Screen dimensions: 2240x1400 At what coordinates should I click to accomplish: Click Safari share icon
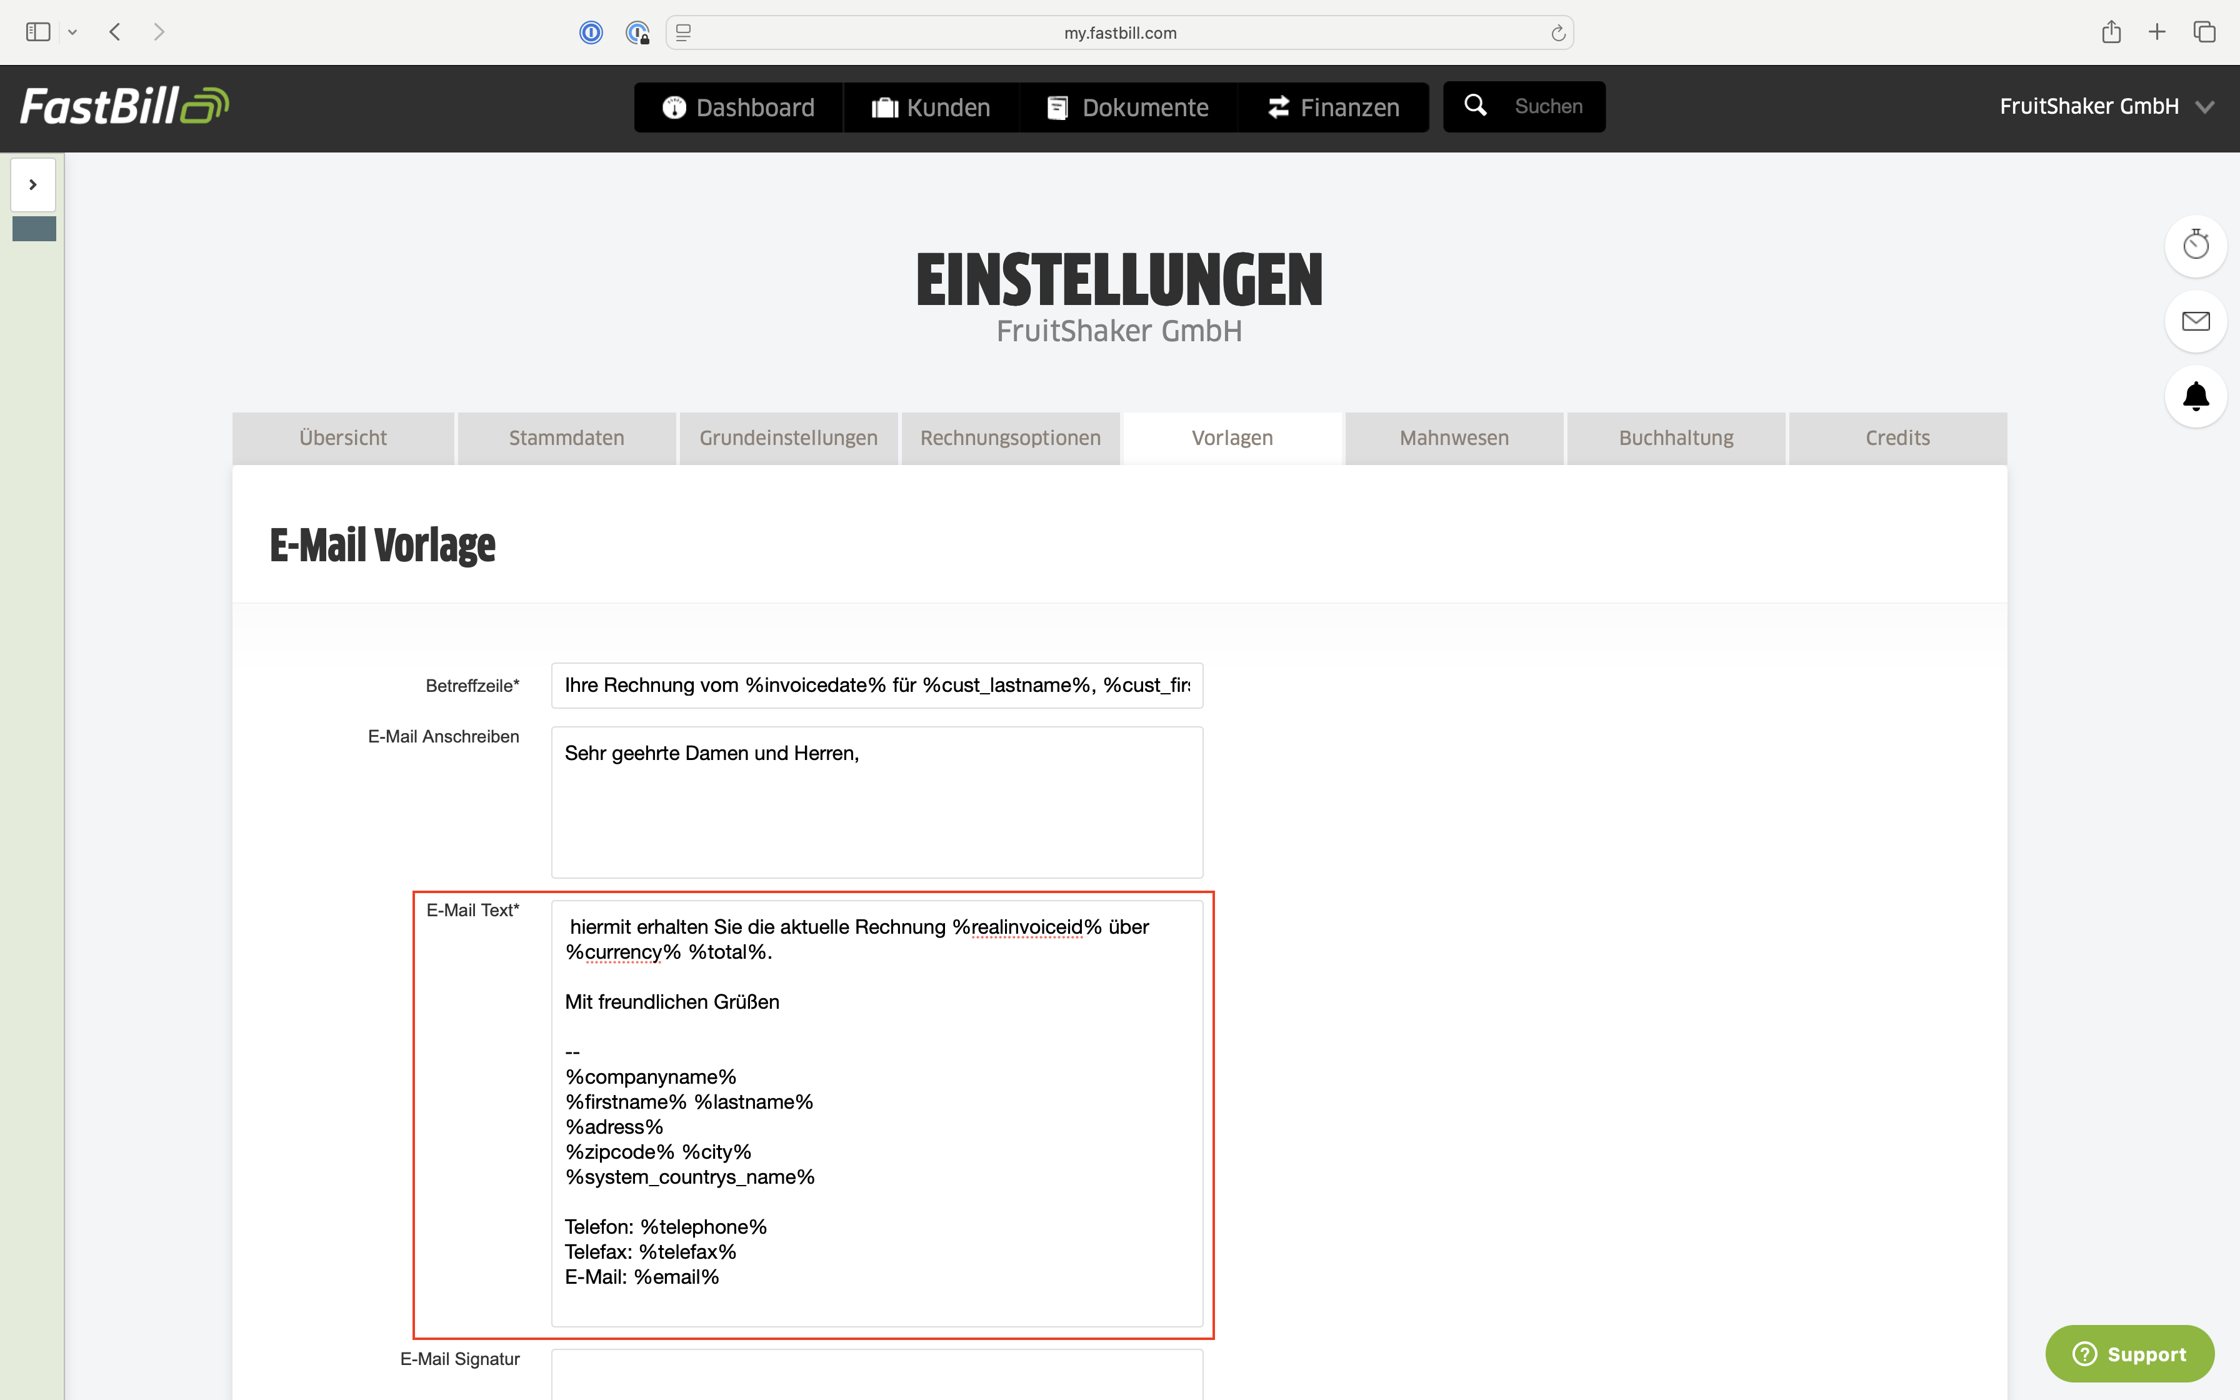click(x=2111, y=32)
